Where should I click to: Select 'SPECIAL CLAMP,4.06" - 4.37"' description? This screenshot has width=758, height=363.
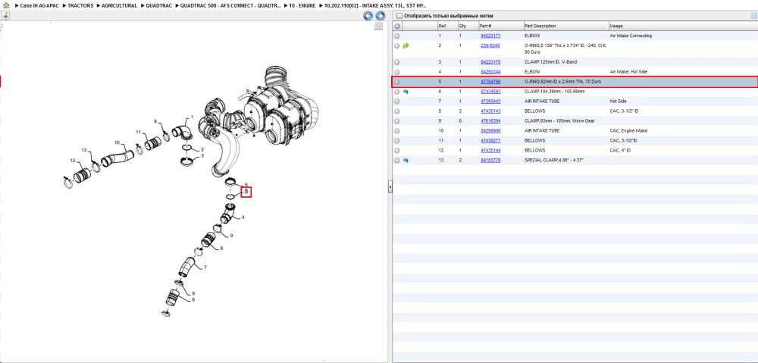click(x=554, y=160)
